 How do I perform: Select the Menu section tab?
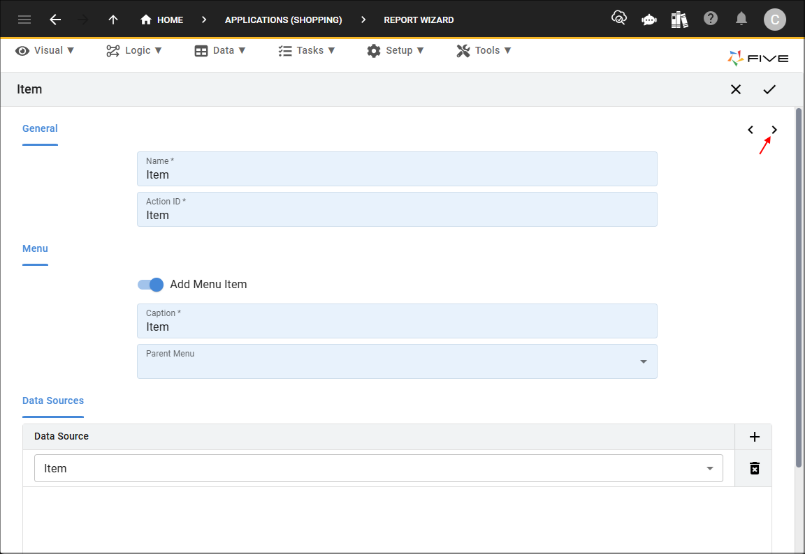35,248
